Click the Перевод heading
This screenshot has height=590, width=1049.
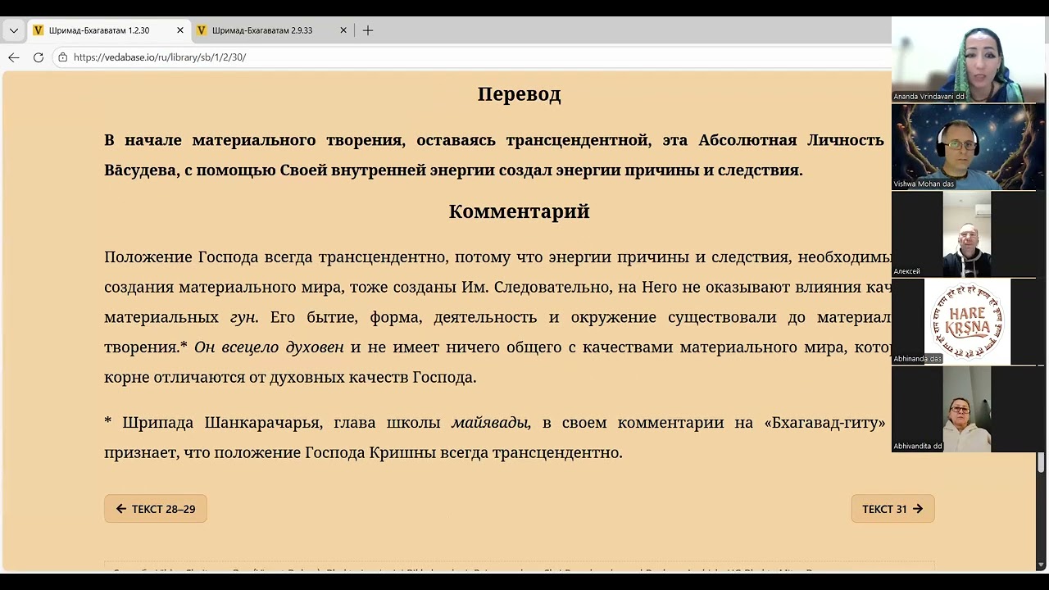click(x=519, y=94)
